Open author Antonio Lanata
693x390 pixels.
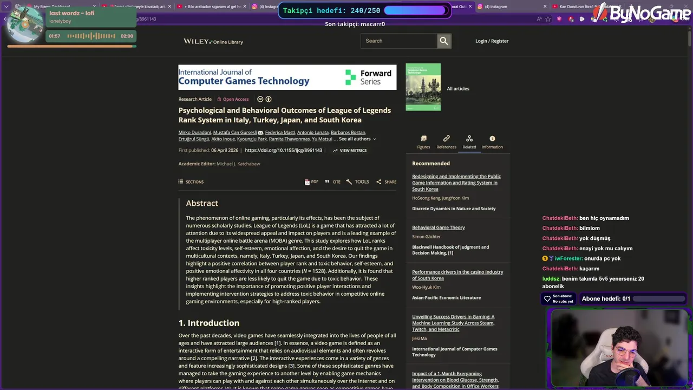313,133
